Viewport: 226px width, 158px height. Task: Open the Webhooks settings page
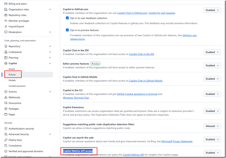[15, 97]
